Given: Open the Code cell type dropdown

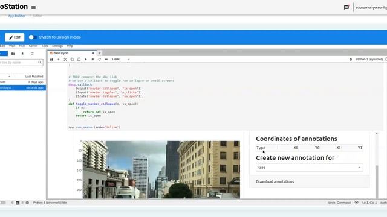Looking at the screenshot, I should tap(121, 59).
